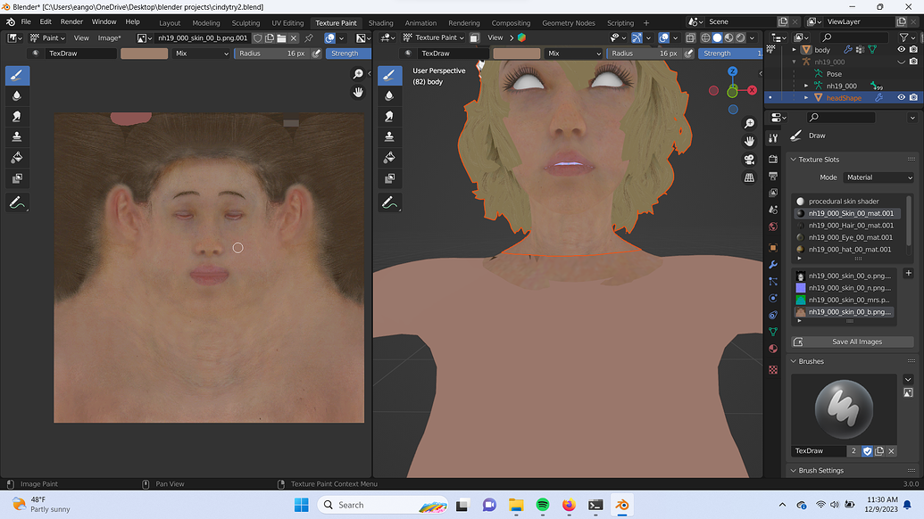Select nh19_000_skin_00_n.png texture slot

845,288
